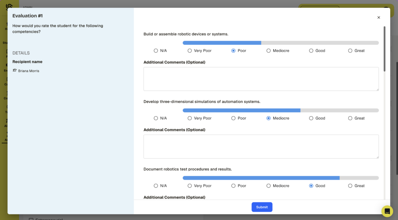Select Great for build or assemble robotic devices
This screenshot has height=220, width=398.
pos(350,51)
